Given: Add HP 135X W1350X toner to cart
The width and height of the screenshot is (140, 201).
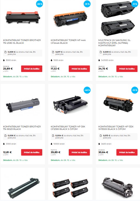Looking at the screenshot, I should tap(127, 152).
